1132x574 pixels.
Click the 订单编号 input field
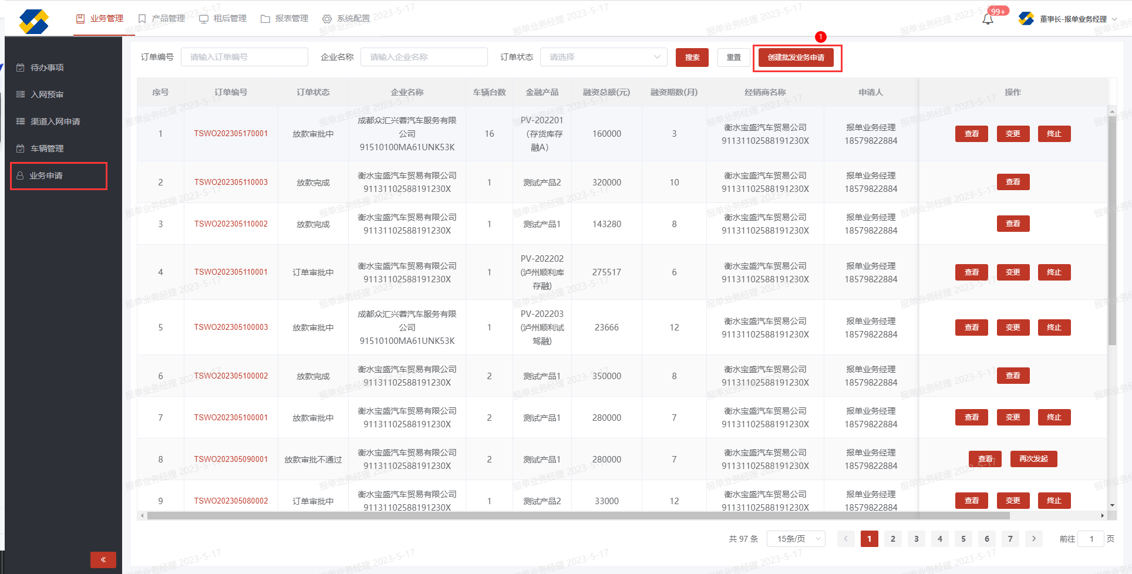(244, 57)
